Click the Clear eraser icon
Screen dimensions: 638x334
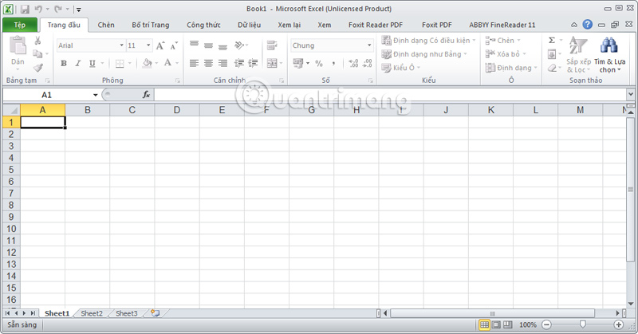[552, 68]
